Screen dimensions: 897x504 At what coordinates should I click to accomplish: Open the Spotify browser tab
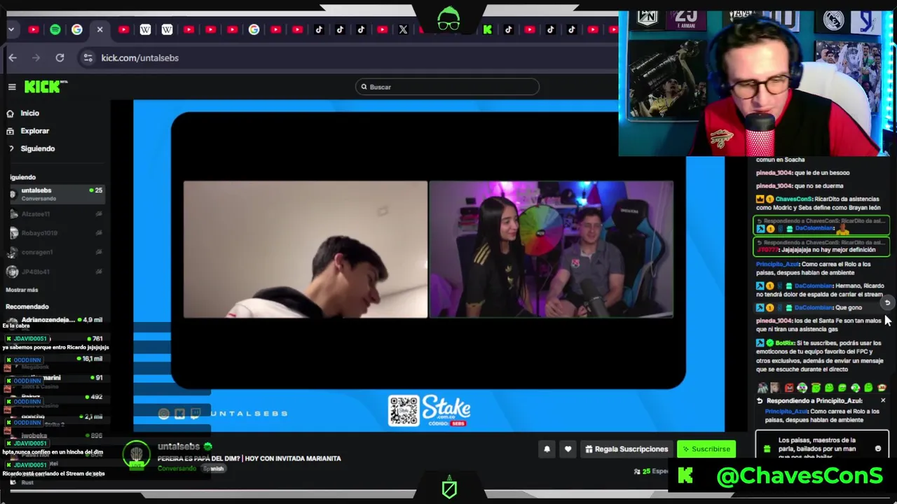coord(55,29)
